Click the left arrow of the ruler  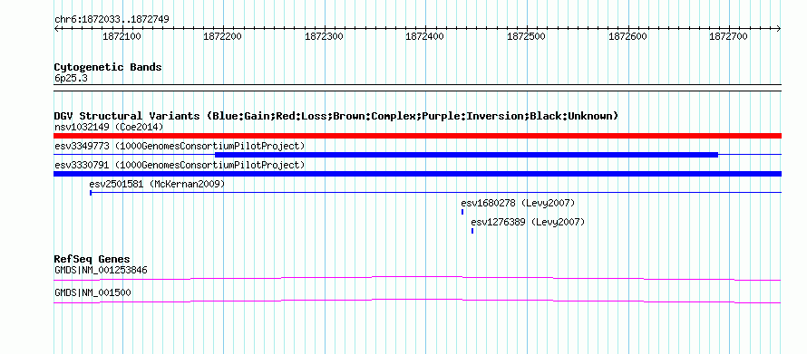56,29
